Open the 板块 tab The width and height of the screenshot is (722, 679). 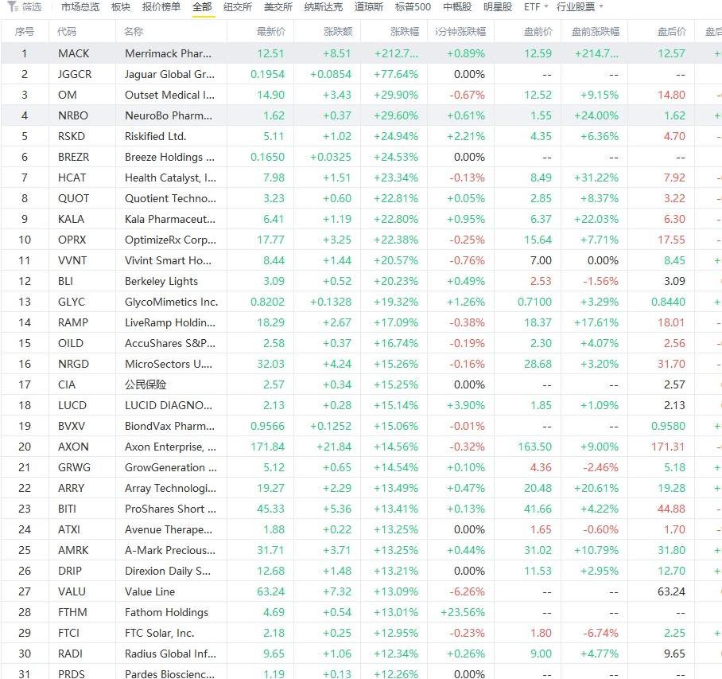coord(121,7)
